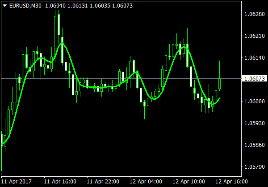The image size is (268, 187).
Task: Click the high price value 1.06131
Action: click(77, 6)
